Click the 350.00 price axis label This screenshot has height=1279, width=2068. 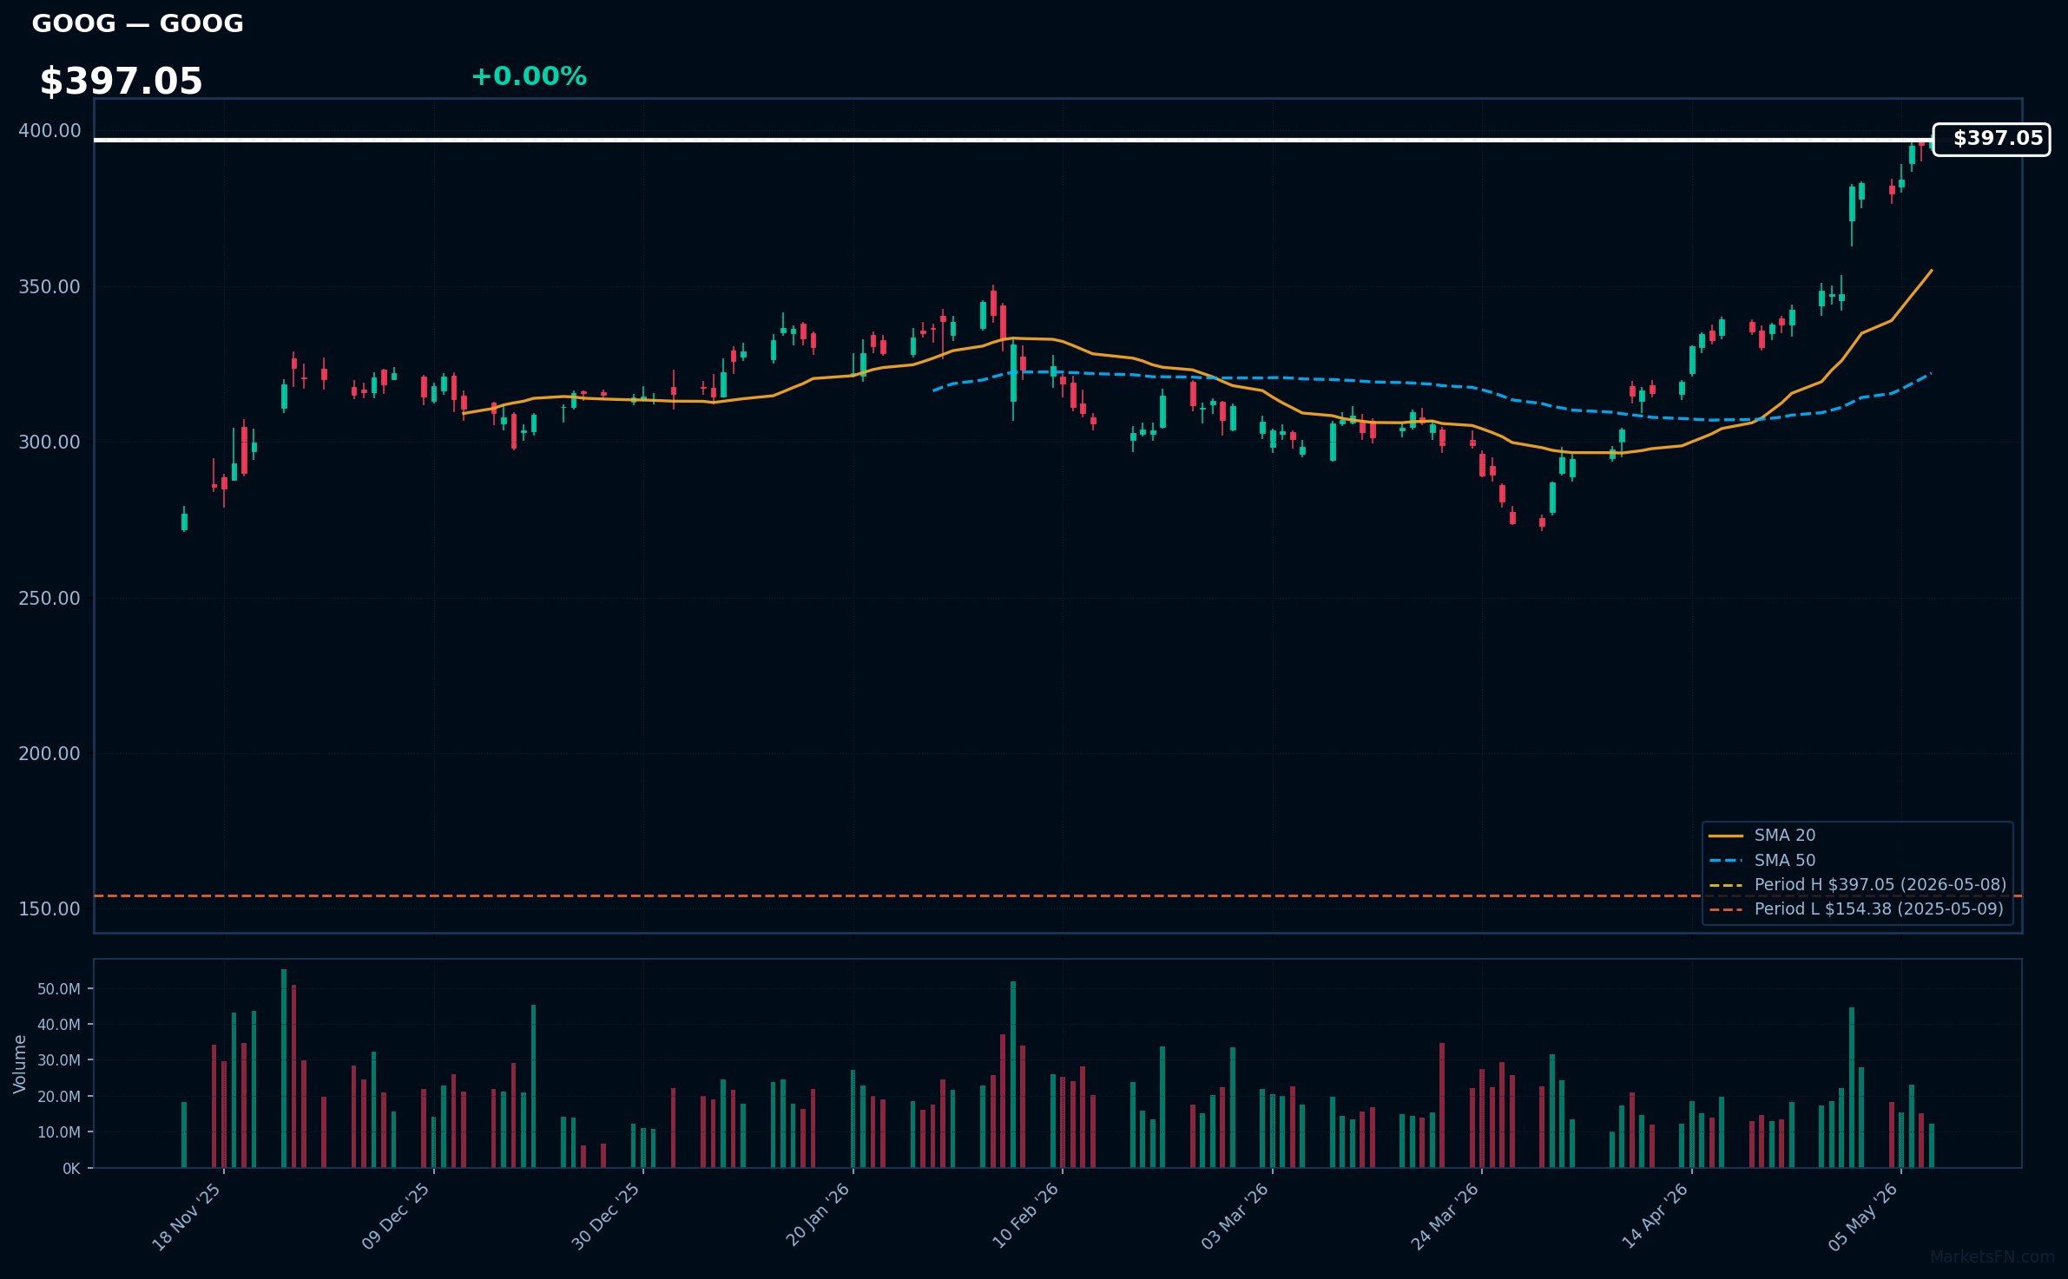click(x=49, y=287)
